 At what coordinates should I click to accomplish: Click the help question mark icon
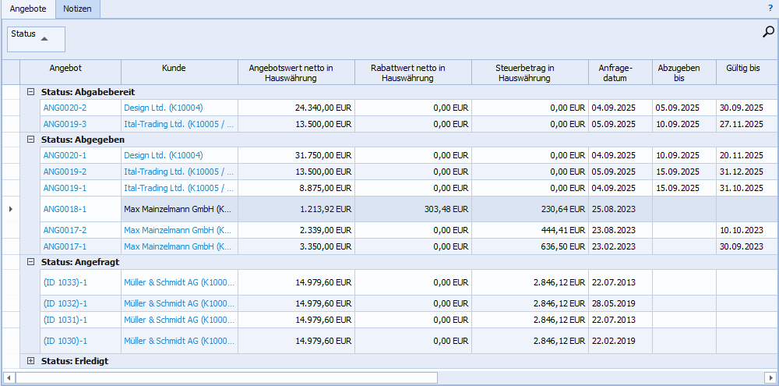[x=770, y=7]
